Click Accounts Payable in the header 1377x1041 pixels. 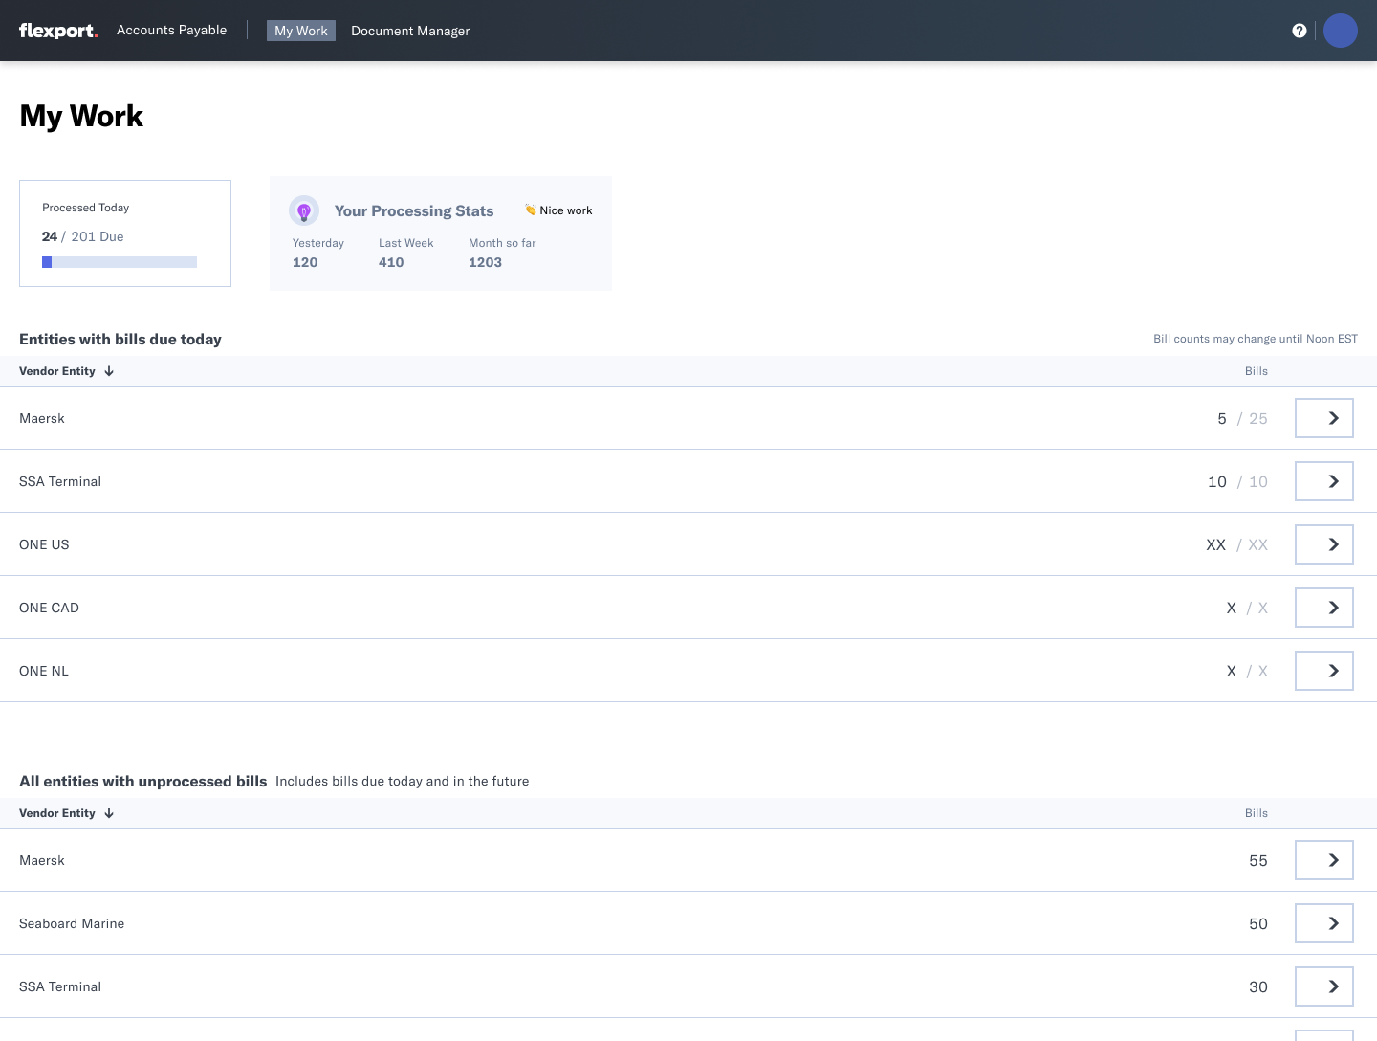(x=172, y=30)
